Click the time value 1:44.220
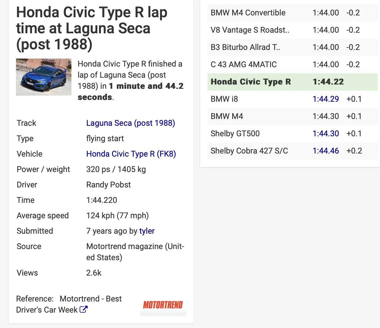This screenshot has height=328, width=380. click(102, 200)
